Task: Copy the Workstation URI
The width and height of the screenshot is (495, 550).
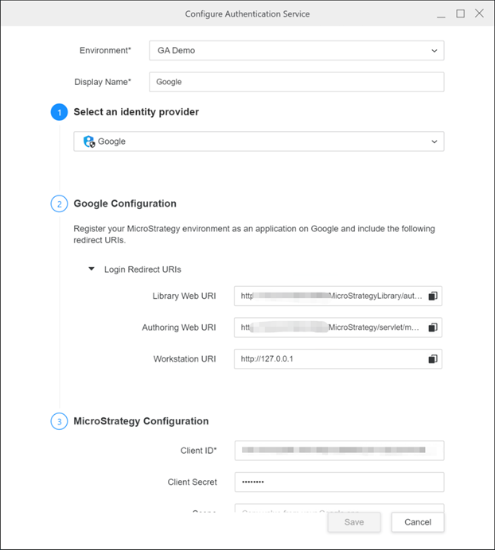Action: (433, 359)
